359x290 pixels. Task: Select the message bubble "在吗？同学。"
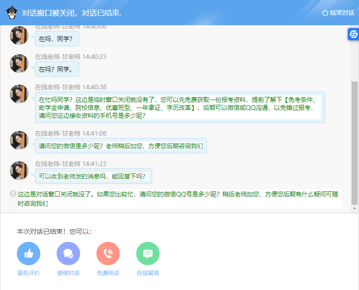tap(57, 69)
